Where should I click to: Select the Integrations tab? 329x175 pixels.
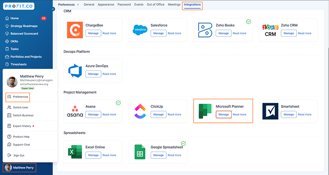pyautogui.click(x=192, y=4)
